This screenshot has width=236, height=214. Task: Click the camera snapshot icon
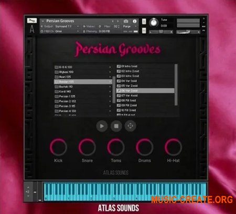coord(126,21)
